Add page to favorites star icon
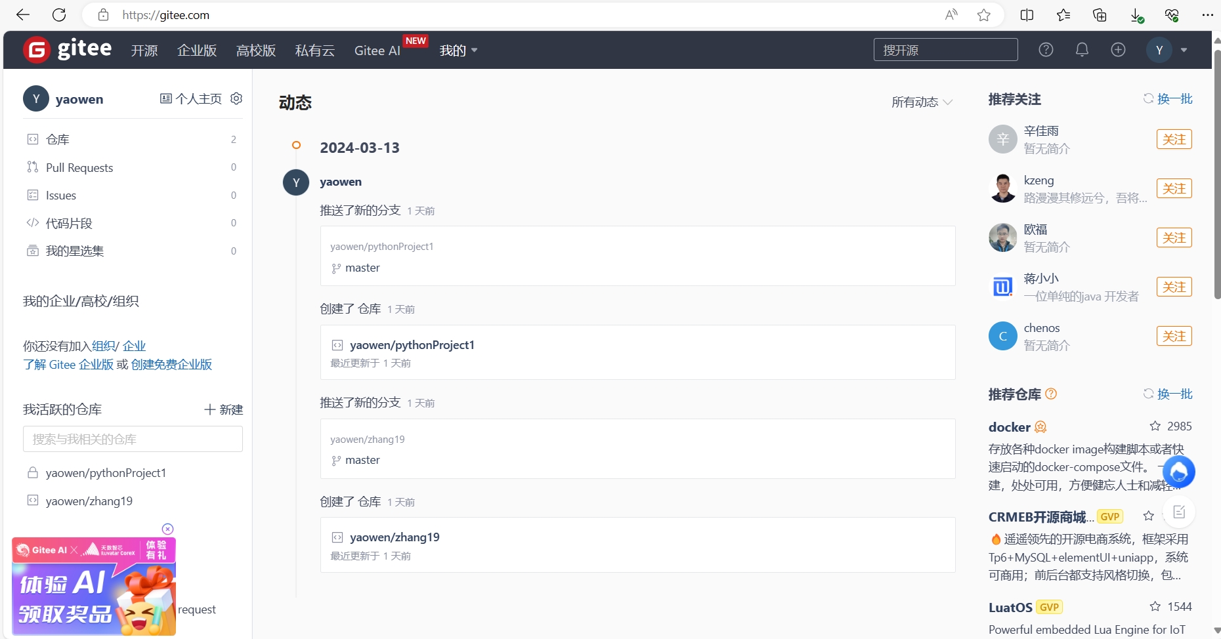 coord(983,15)
